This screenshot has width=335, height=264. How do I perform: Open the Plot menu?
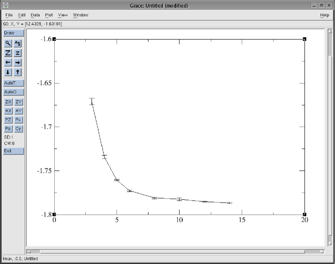[49, 15]
